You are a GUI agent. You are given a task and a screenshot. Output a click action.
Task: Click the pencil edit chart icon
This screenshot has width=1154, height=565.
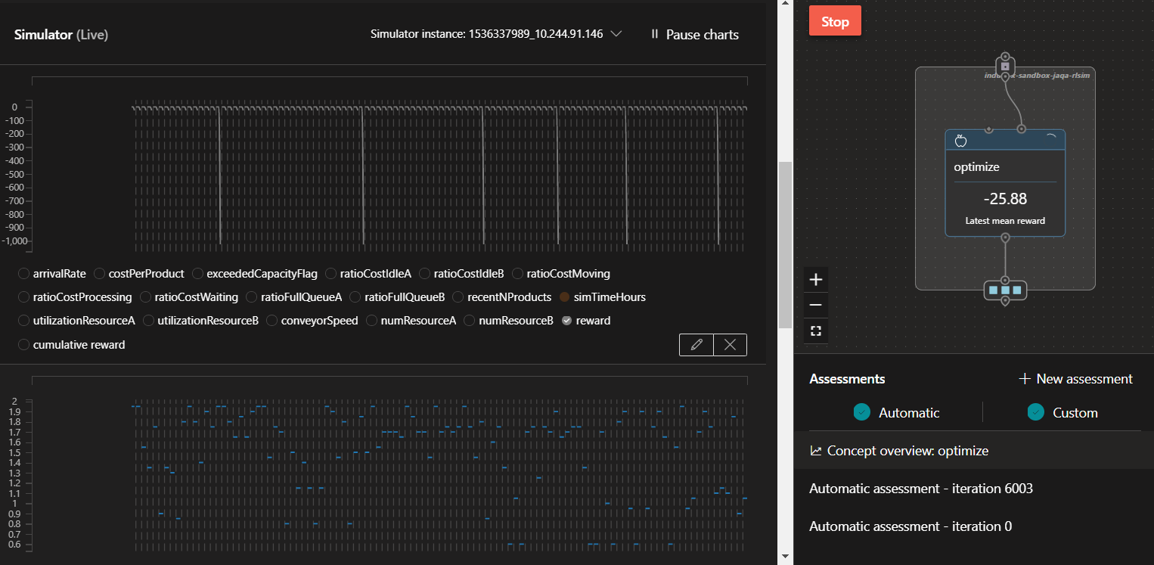pos(696,345)
